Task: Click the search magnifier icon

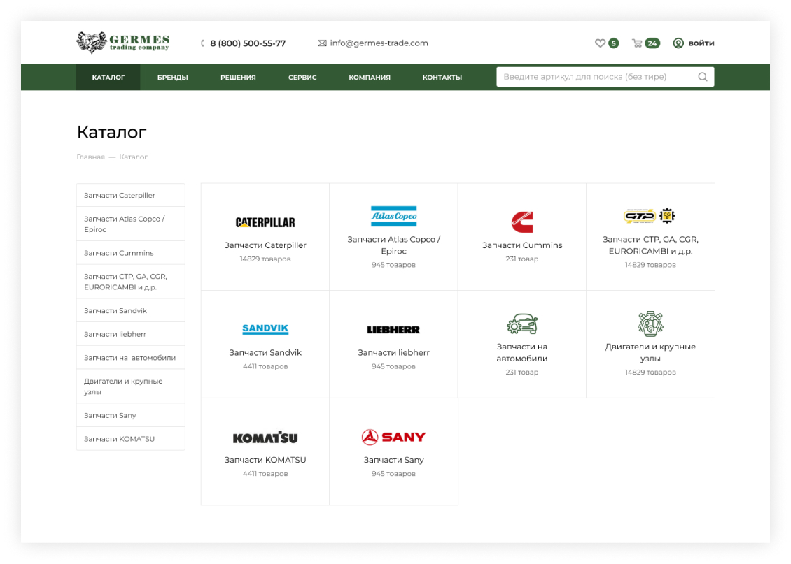Action: click(x=703, y=77)
